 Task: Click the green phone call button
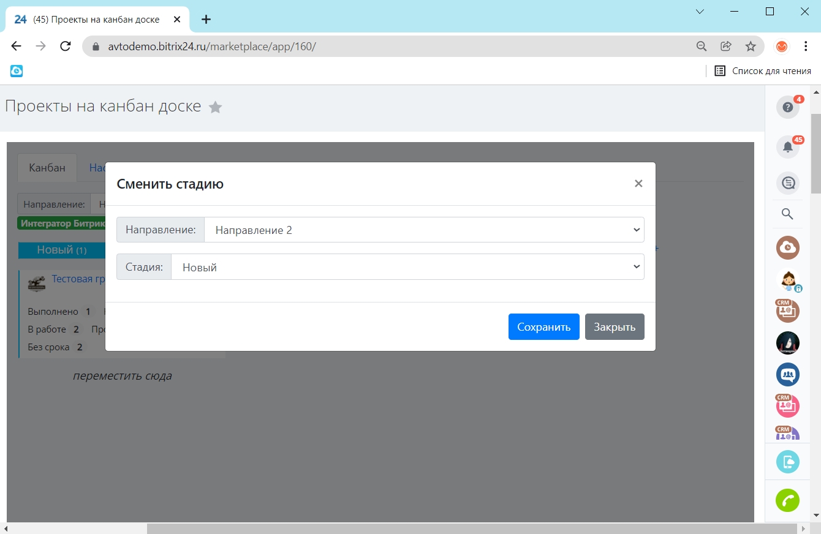(788, 500)
